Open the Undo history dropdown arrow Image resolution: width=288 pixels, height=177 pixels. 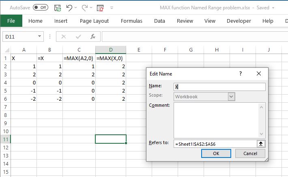tap(76, 8)
